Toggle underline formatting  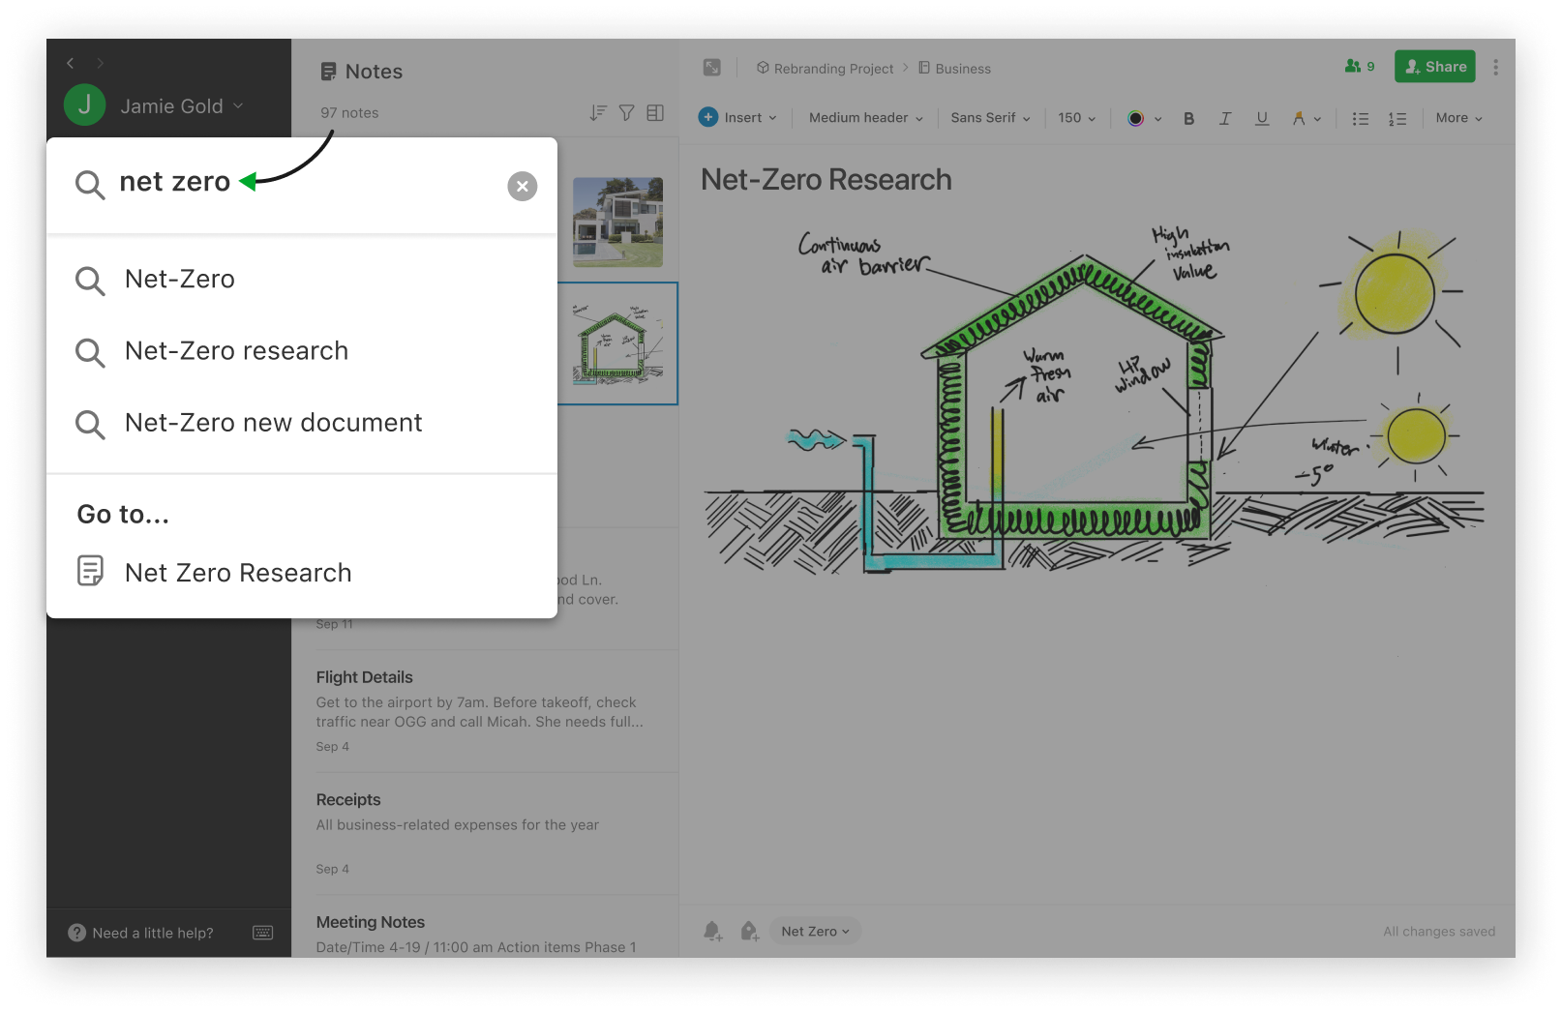coord(1262,118)
